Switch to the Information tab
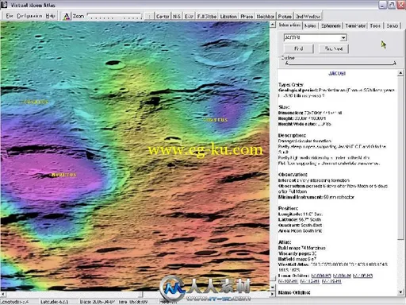Viewport: 406px width, 305px height. 289,25
